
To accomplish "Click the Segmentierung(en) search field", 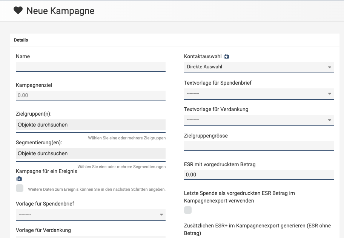I will [91, 153].
